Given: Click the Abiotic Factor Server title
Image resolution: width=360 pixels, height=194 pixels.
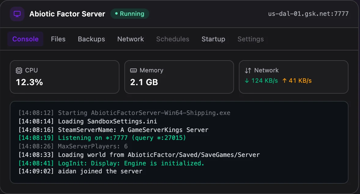Looking at the screenshot, I should tap(67, 14).
